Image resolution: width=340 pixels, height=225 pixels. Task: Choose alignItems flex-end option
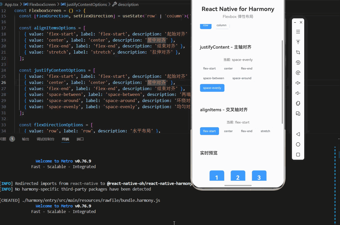click(247, 131)
